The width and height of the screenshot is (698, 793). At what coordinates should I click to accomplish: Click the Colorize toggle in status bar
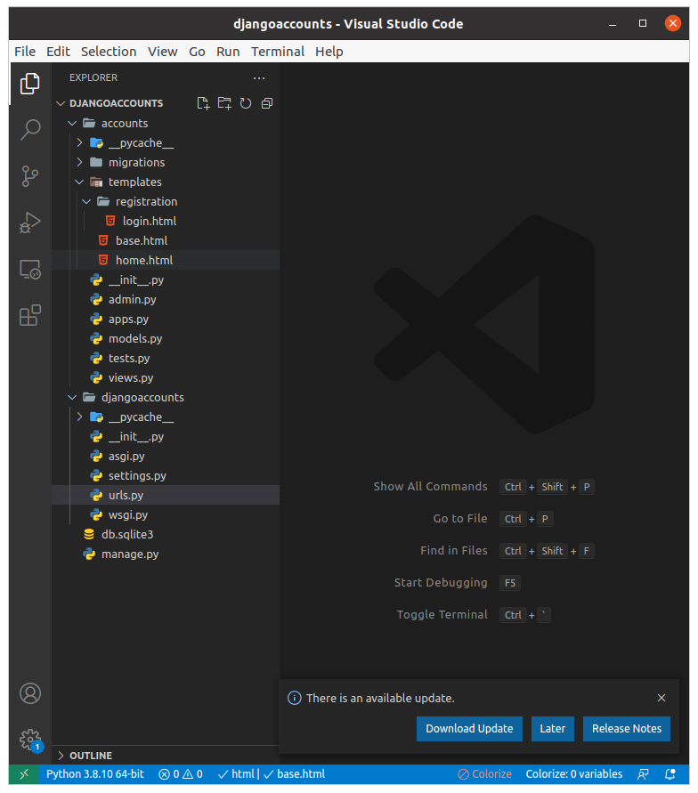pyautogui.click(x=484, y=774)
